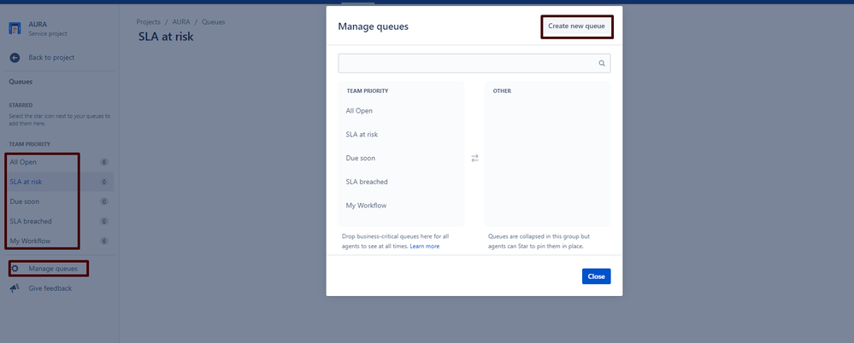Open the Learn more link

point(425,247)
